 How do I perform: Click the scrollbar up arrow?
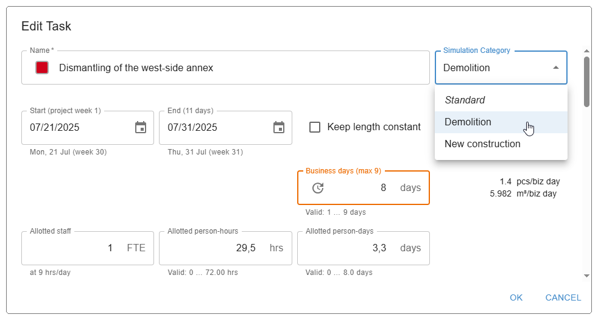[586, 51]
